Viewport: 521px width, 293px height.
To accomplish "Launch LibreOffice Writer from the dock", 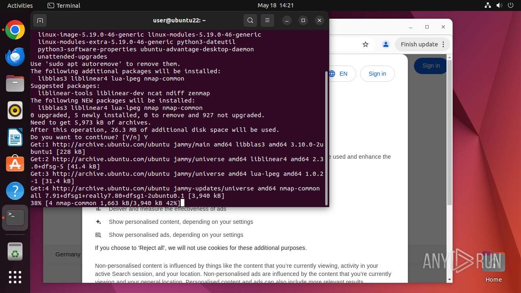I will coord(15,137).
